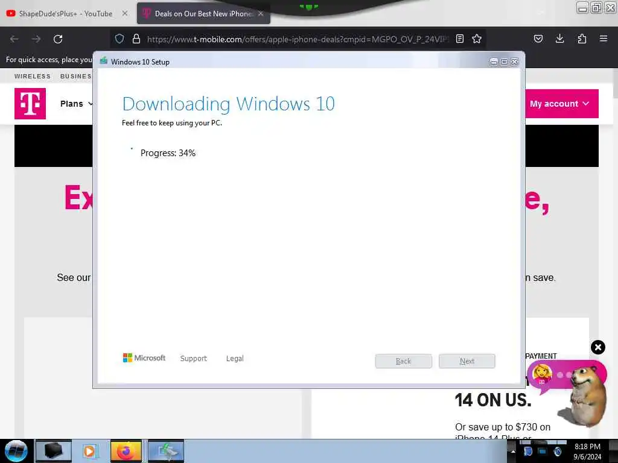Close the T-Mobile deals tab
The image size is (618, 463).
click(261, 13)
